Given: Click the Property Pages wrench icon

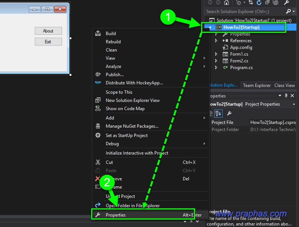Looking at the screenshot, I should point(229,113).
